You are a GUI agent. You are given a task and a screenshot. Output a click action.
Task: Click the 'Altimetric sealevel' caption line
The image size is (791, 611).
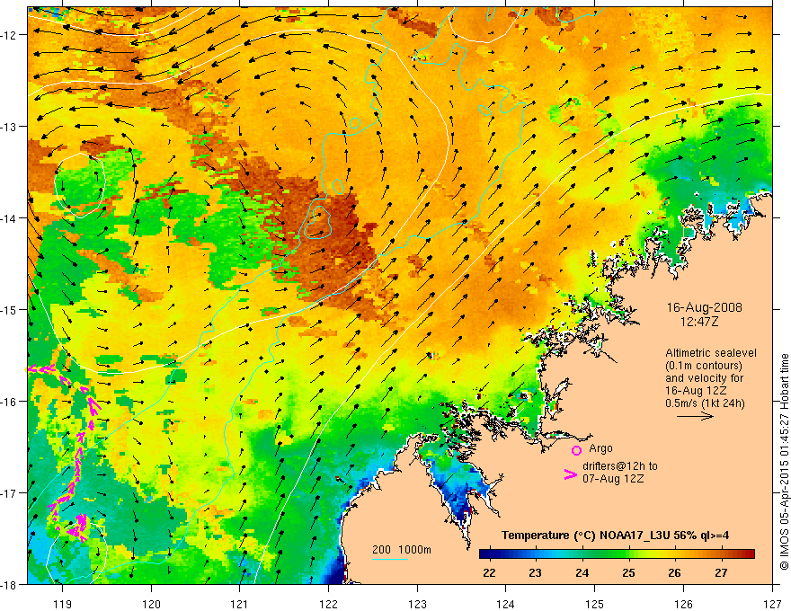tap(711, 353)
